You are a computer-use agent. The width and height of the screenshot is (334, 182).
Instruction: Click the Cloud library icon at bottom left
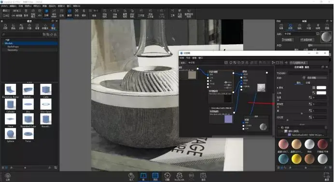tap(8, 177)
